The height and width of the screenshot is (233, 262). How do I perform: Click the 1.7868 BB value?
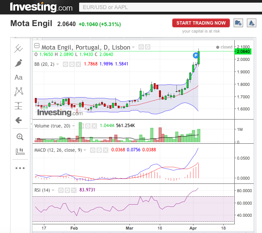90,64
